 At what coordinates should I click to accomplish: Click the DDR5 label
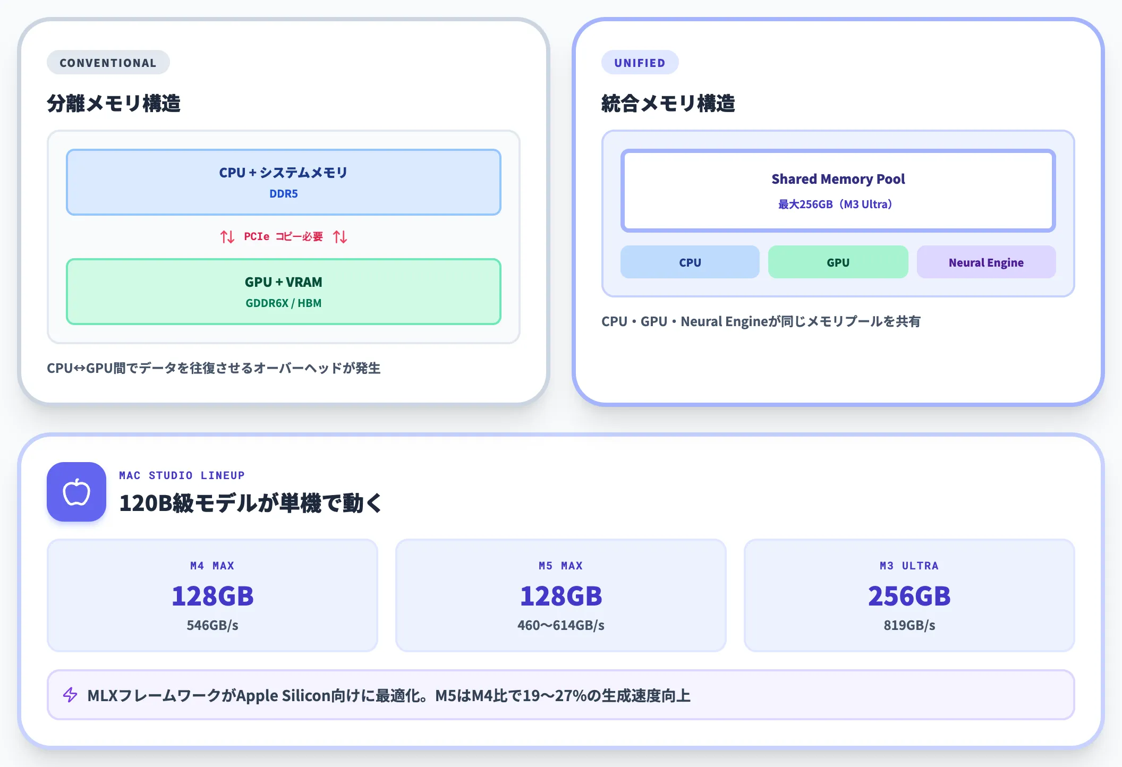click(284, 194)
